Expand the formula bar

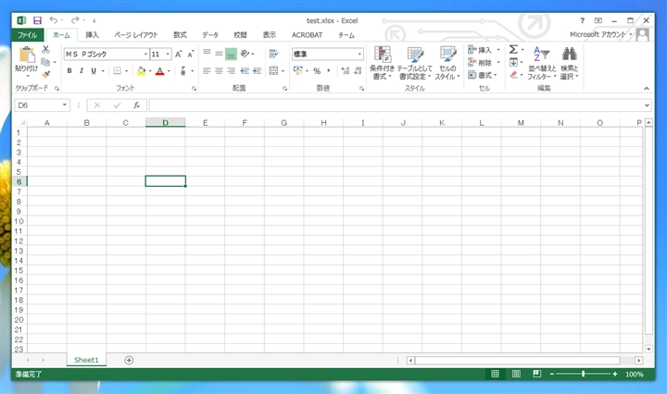(x=647, y=105)
